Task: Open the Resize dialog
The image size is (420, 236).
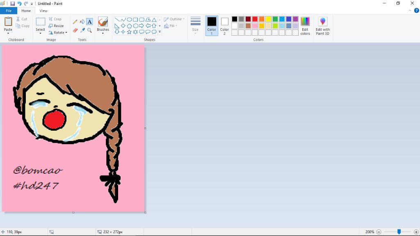Action: click(x=56, y=26)
